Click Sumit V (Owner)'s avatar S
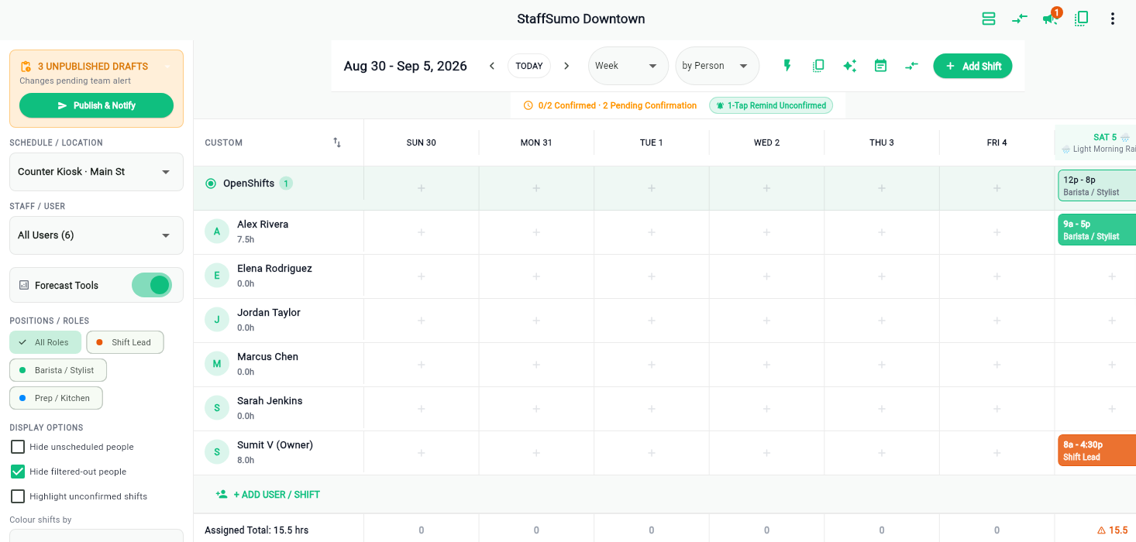The image size is (1136, 542). coord(217,452)
